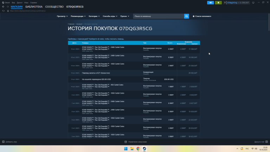Click the URL padlock icon

click(8, 11)
